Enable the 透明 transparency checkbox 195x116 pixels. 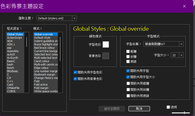click(168, 107)
